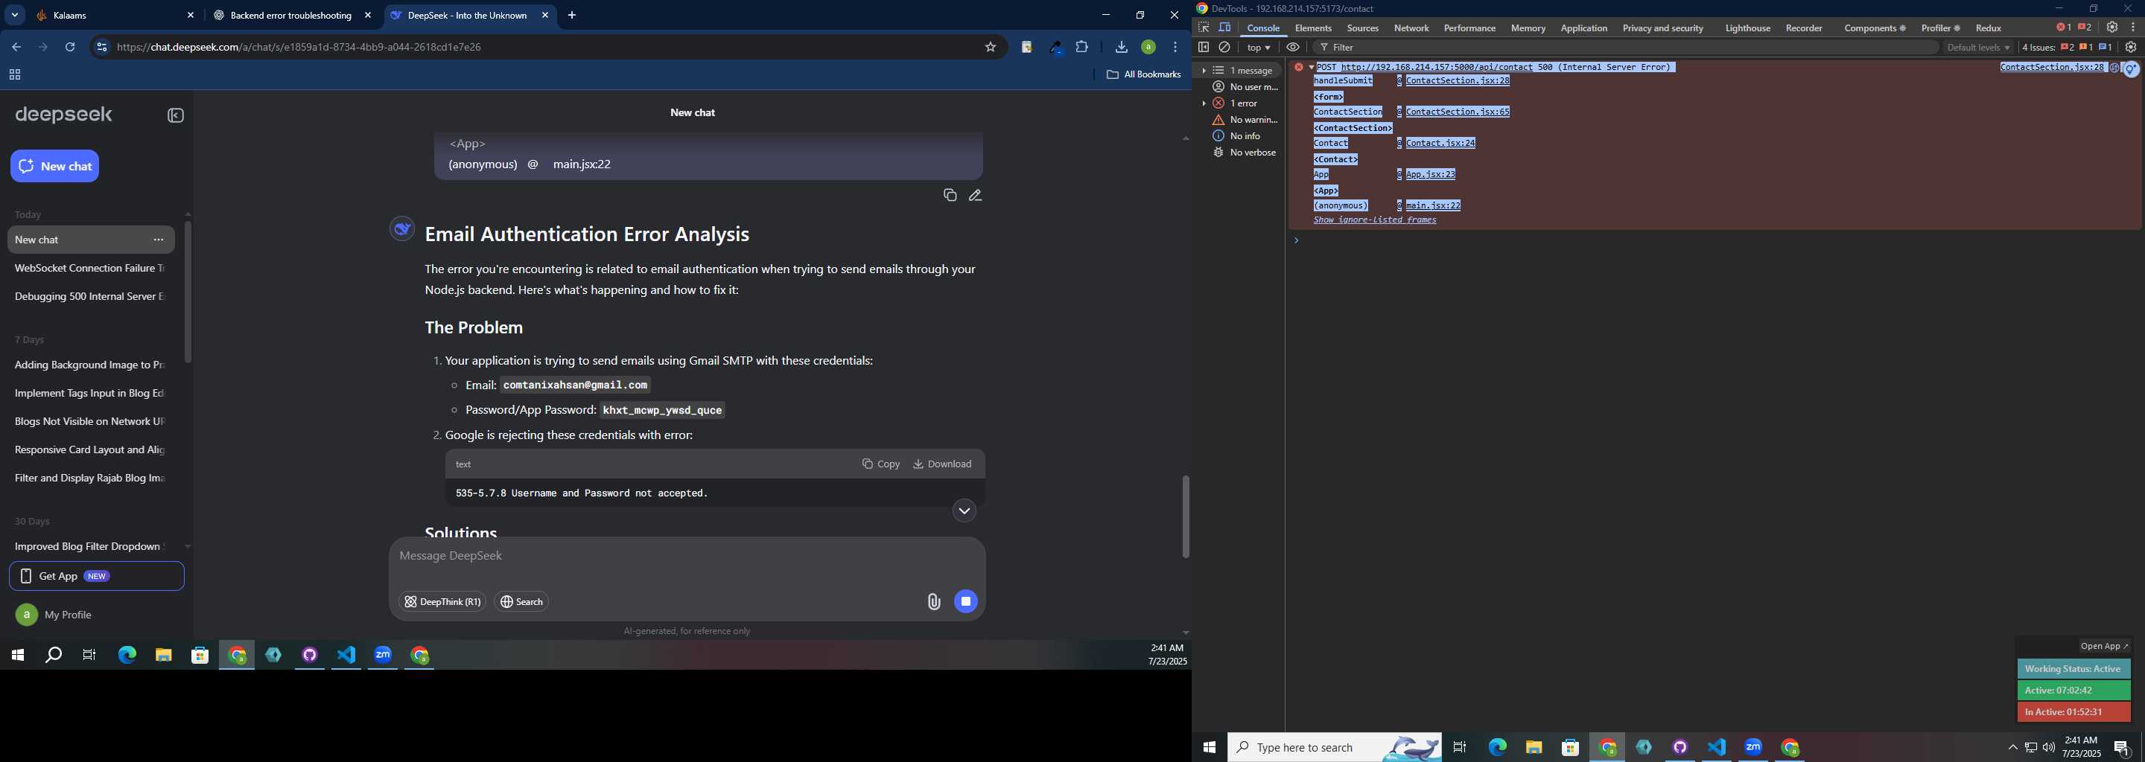Open DevTools three-dot customize menu

2132,28
